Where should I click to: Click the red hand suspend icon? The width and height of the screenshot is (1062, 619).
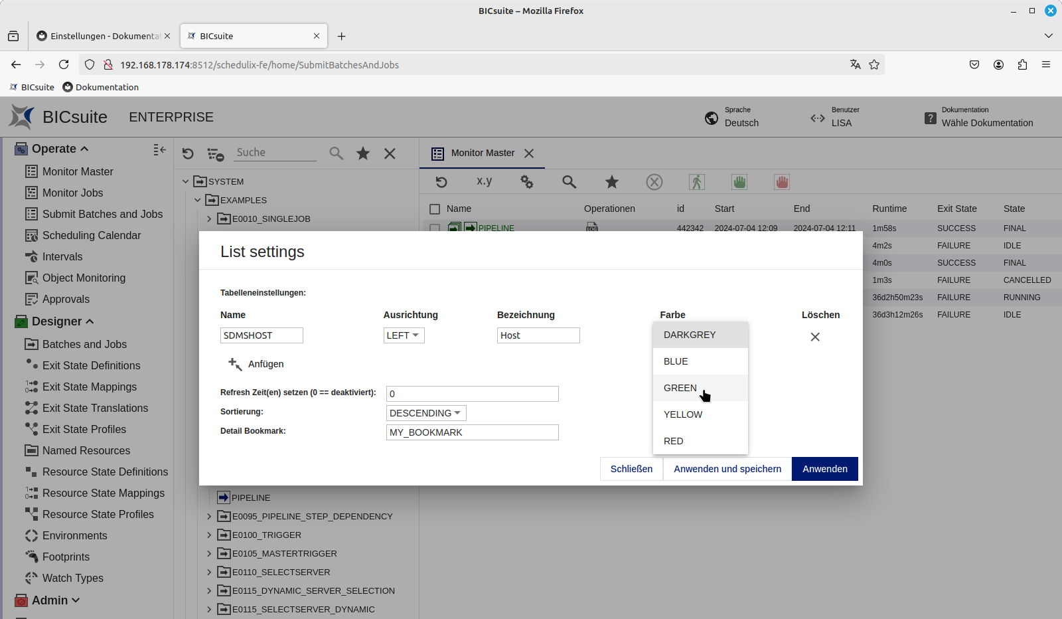click(x=781, y=182)
